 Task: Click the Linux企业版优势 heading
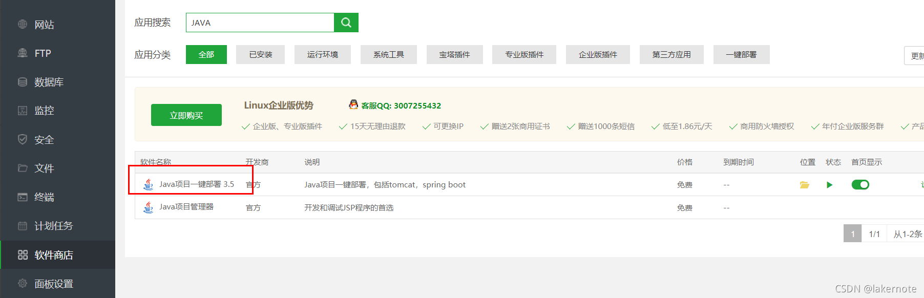pos(279,105)
